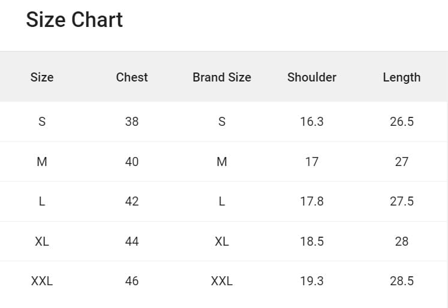
Task: Click the Size Chart heading
Action: click(x=74, y=20)
